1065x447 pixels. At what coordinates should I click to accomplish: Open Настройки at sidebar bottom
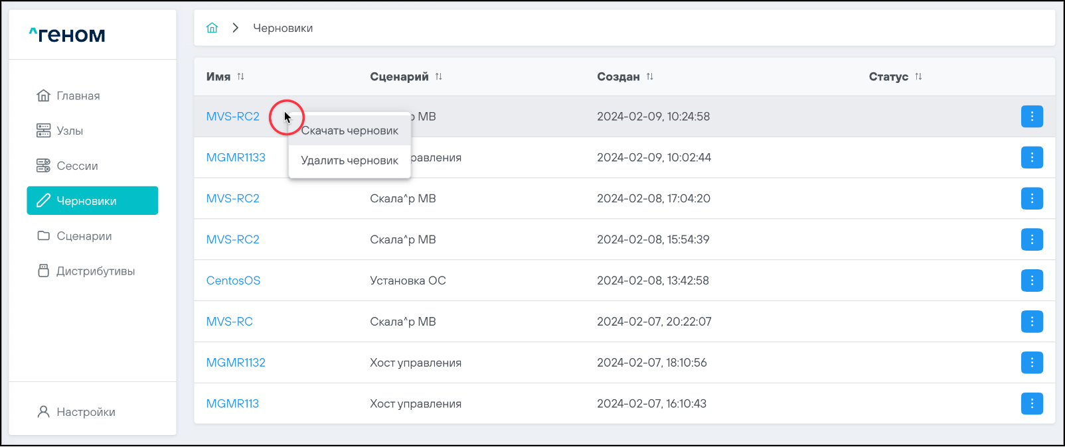point(86,412)
